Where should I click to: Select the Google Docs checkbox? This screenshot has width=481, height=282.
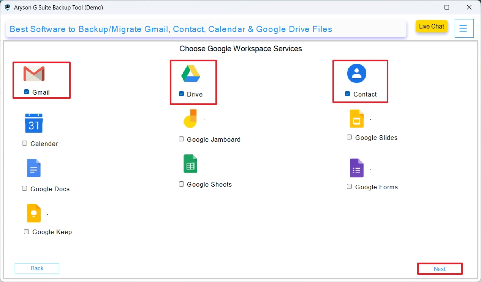coord(24,189)
